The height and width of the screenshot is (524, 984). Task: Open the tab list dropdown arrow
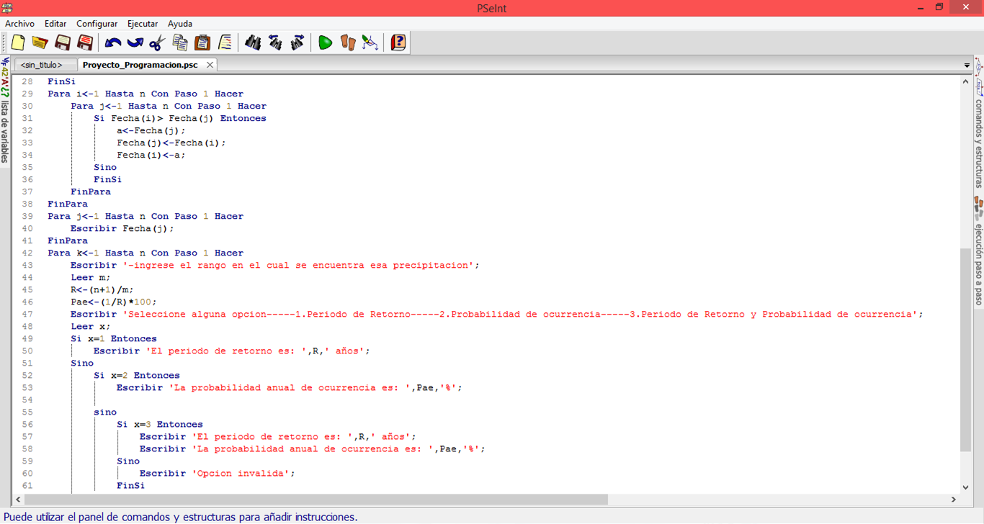point(967,65)
